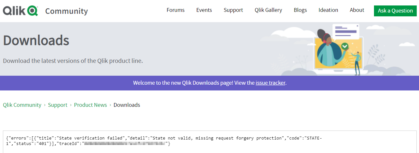Follow the issue tracker link in the banner
Screen dimensions: 419x153
point(270,83)
